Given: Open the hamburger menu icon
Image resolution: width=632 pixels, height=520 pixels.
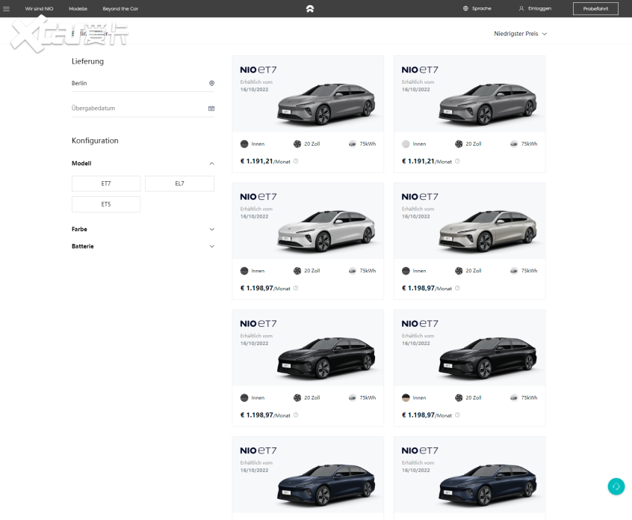Looking at the screenshot, I should pyautogui.click(x=6, y=8).
